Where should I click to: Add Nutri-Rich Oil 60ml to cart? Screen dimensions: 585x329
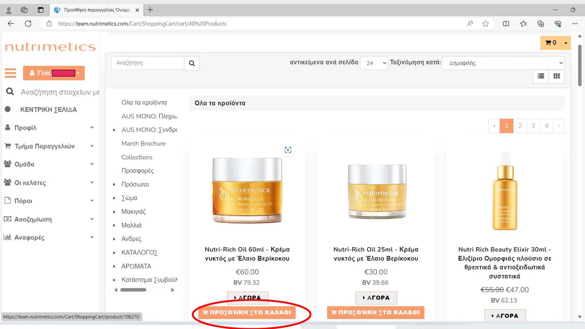click(x=247, y=312)
